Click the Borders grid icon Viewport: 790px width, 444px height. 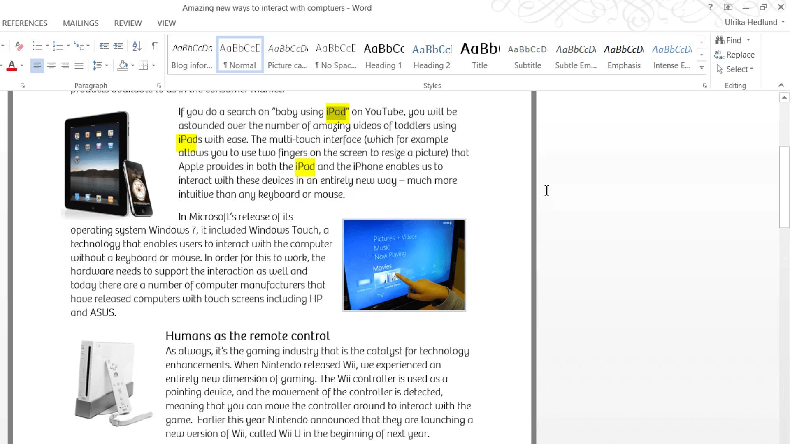pos(143,65)
